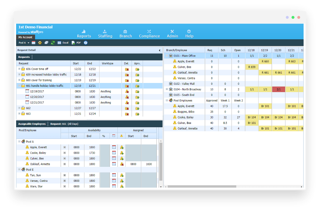Expand availability details for Cooke, Bailey
The image size is (320, 211).
pyautogui.click(x=64, y=153)
